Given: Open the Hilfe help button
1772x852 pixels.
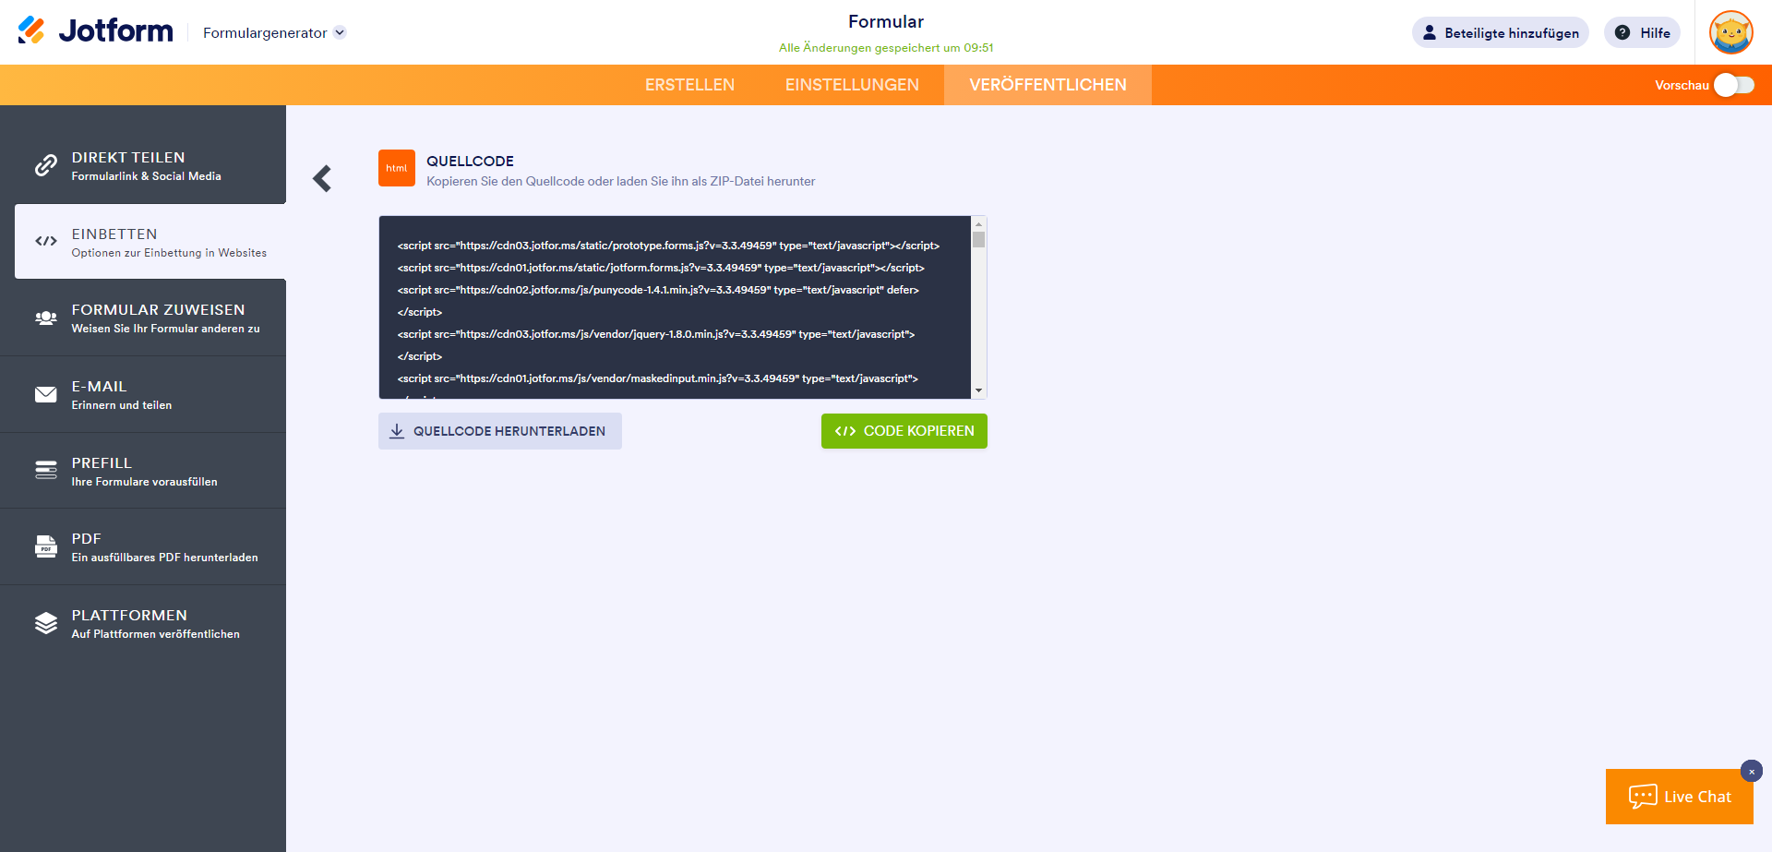Looking at the screenshot, I should [x=1642, y=32].
